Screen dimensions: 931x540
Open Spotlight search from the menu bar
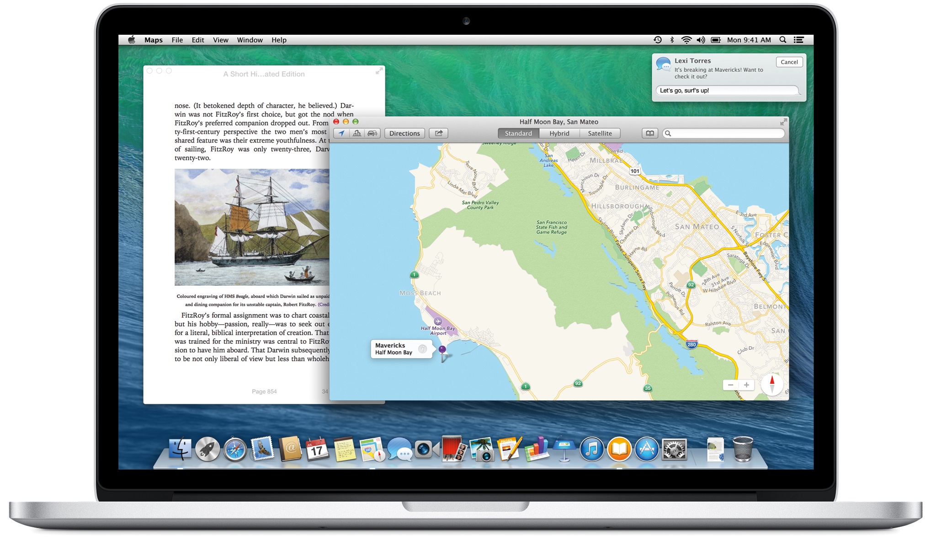point(782,40)
